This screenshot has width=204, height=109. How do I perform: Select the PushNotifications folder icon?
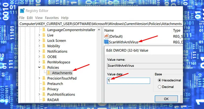coord(44,94)
